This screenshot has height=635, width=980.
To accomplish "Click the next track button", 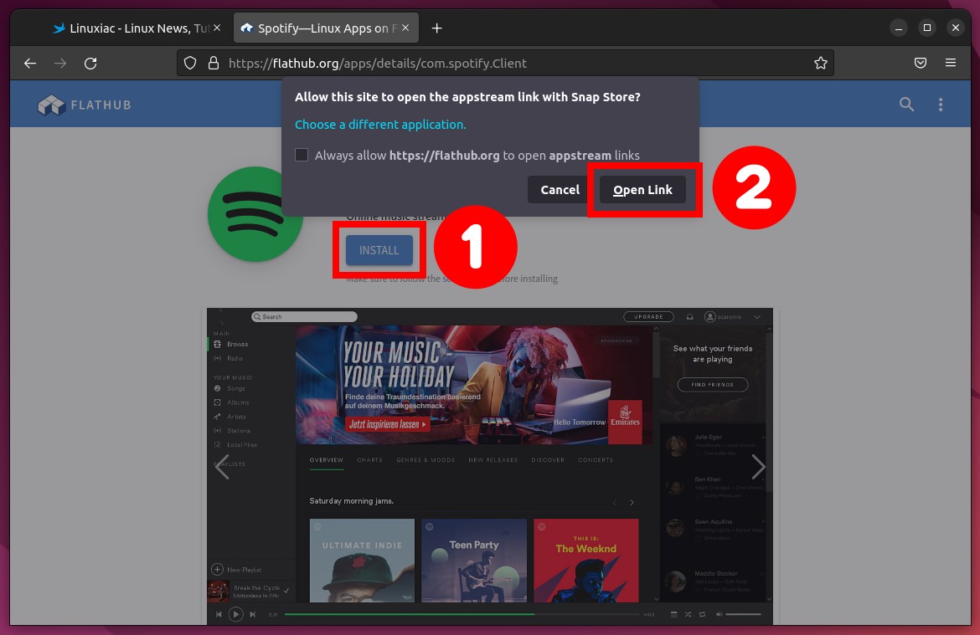I will pyautogui.click(x=252, y=614).
